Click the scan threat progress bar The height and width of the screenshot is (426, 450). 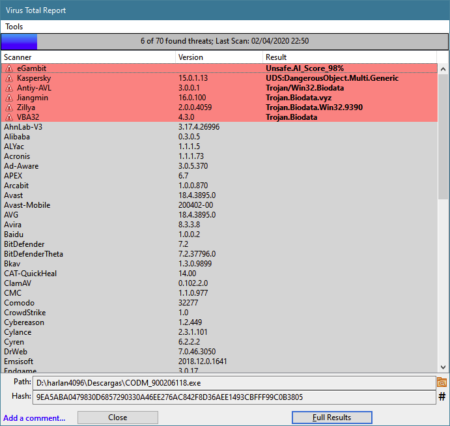click(225, 41)
